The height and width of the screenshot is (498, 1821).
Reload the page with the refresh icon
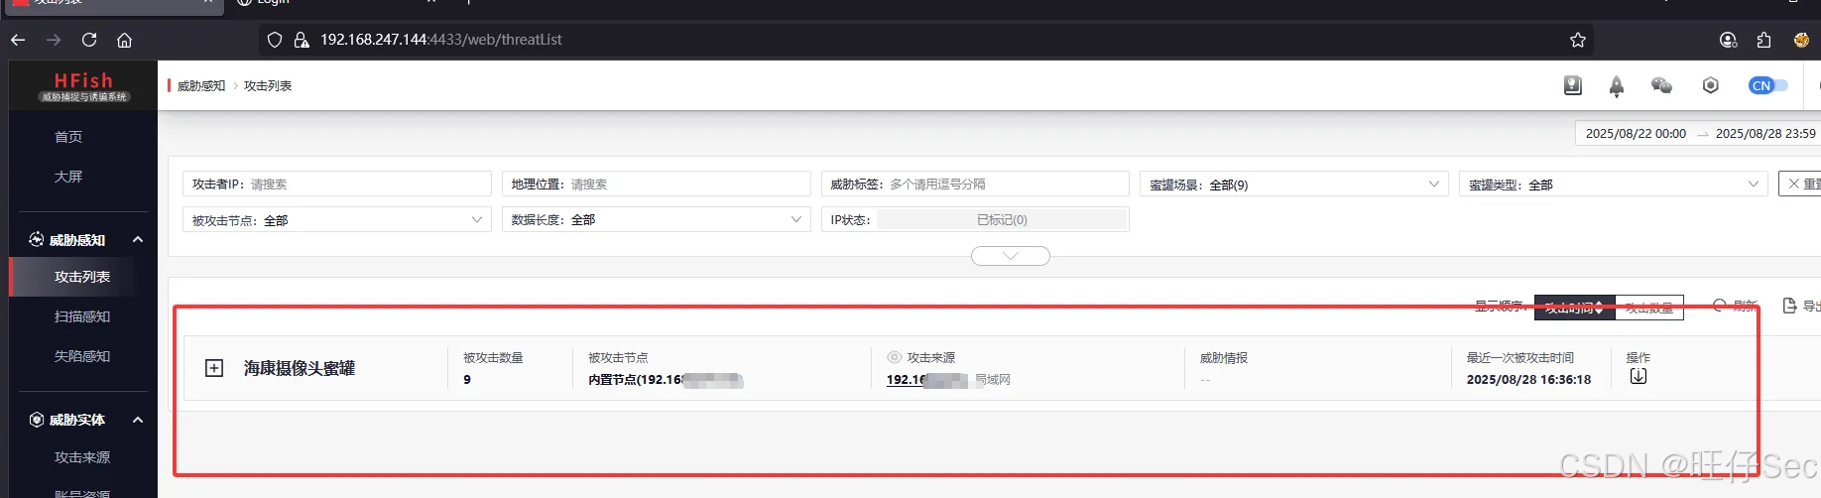point(89,40)
